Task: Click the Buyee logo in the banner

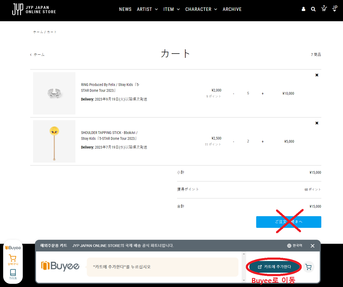Action: click(x=60, y=266)
